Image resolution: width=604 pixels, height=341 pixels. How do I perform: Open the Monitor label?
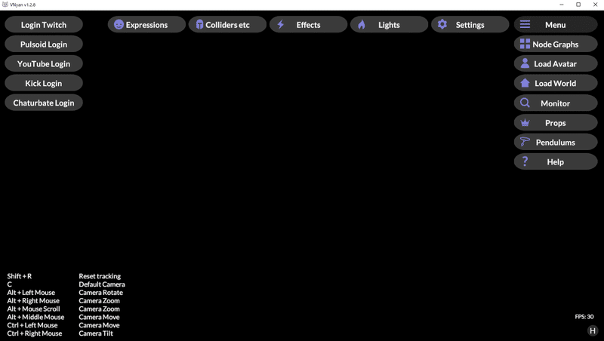(556, 103)
